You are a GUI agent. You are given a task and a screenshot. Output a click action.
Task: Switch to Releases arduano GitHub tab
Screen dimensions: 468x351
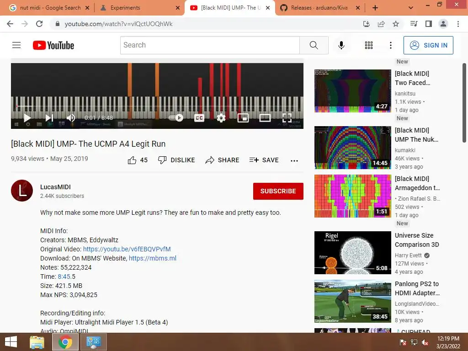pyautogui.click(x=319, y=8)
